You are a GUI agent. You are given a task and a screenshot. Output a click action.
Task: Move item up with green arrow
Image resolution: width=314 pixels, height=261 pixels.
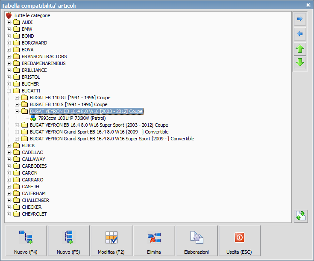tap(300, 49)
